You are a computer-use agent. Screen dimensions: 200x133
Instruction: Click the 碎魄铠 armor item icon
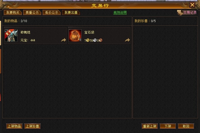pos(11,36)
